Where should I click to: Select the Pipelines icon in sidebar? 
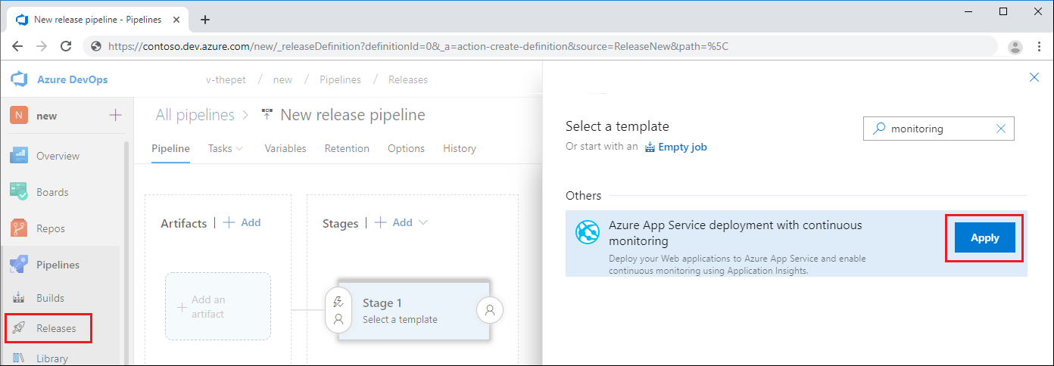(x=19, y=265)
